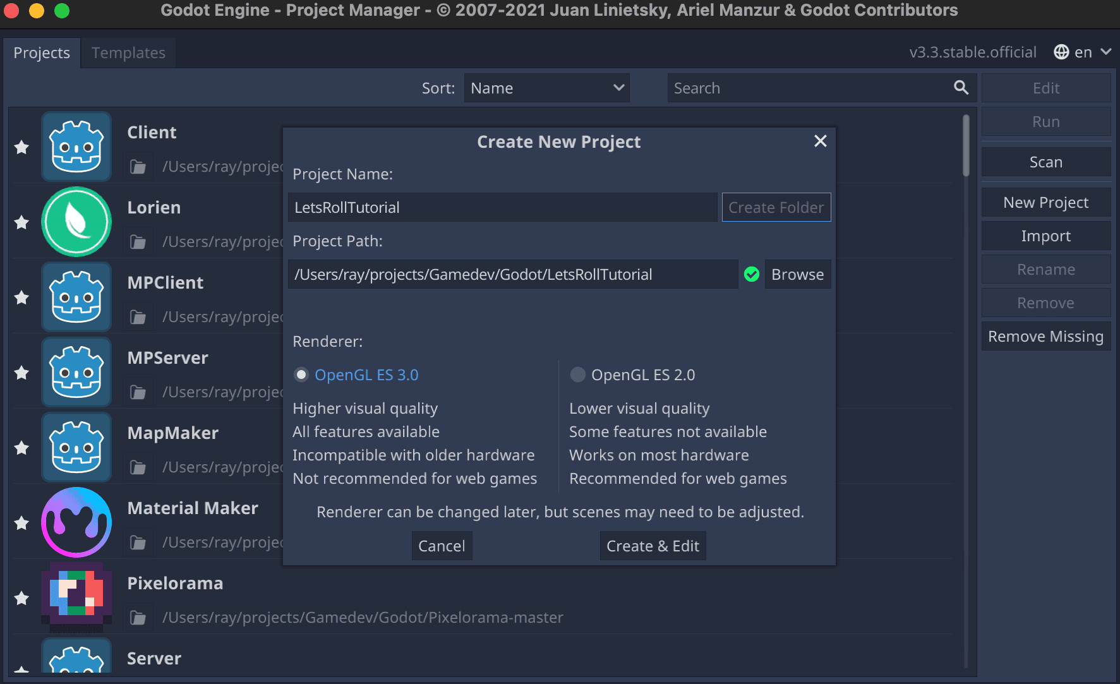Click the Import button
The image size is (1120, 684).
coord(1046,236)
